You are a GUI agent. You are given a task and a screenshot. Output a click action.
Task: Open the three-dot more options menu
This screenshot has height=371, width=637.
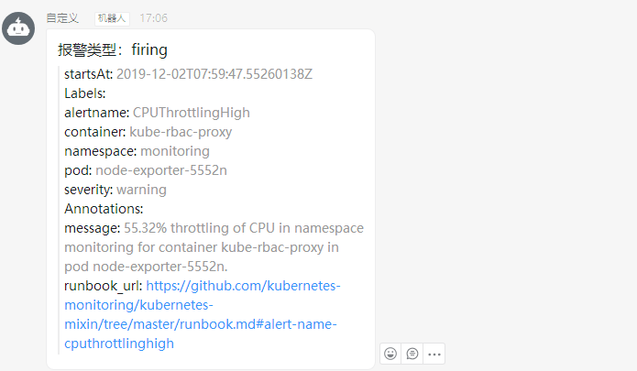tap(434, 354)
